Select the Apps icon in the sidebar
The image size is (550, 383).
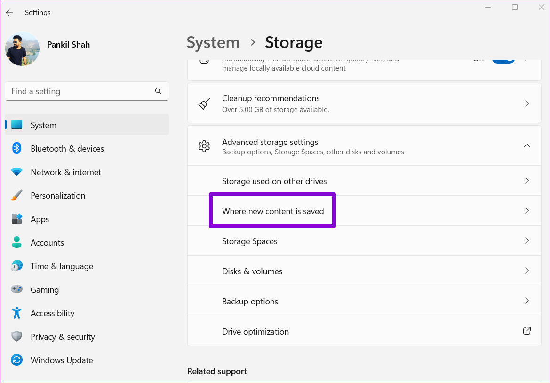(x=17, y=219)
